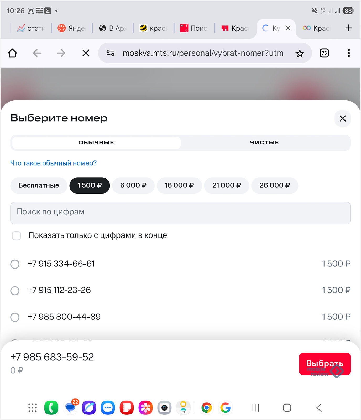Image resolution: width=361 pixels, height=420 pixels.
Task: Close the number selection dialog
Action: click(x=342, y=118)
